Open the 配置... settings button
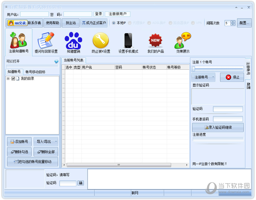The image size is (256, 200). 244,23
